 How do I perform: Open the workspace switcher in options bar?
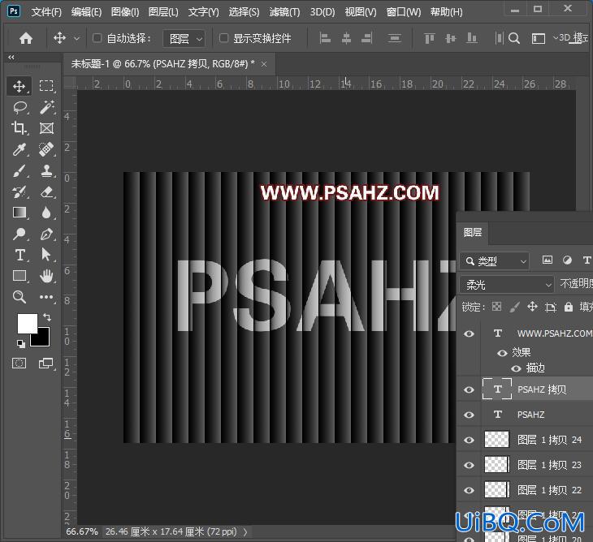539,38
